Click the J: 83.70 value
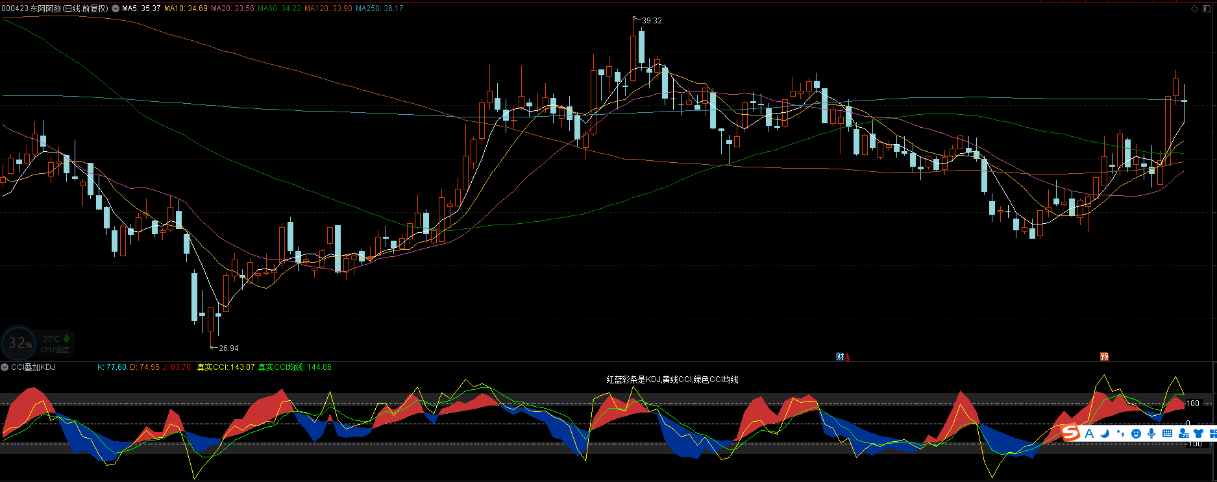Screen dimensions: 1217x482 (177, 367)
